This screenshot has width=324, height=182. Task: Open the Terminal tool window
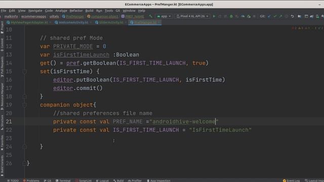(63, 180)
